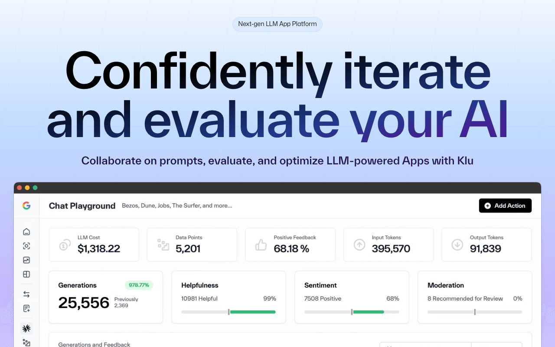The image size is (555, 347).
Task: Click the 395,570 input tokens value
Action: click(x=391, y=249)
